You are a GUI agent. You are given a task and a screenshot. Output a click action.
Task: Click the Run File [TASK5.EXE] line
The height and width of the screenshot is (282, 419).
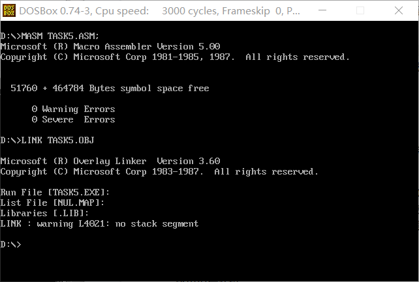coord(55,192)
